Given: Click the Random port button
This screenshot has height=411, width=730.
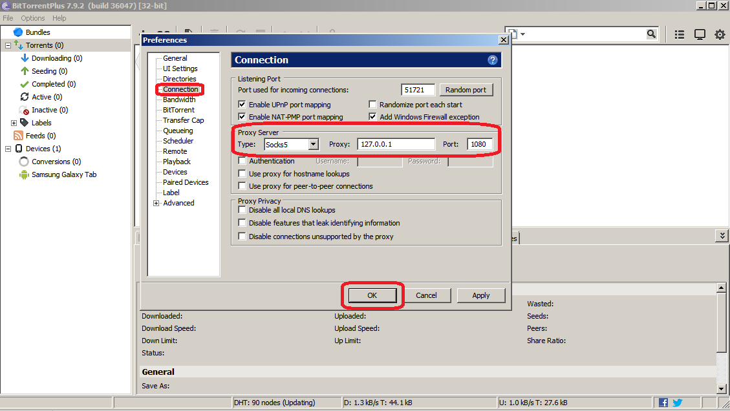Looking at the screenshot, I should (x=466, y=89).
